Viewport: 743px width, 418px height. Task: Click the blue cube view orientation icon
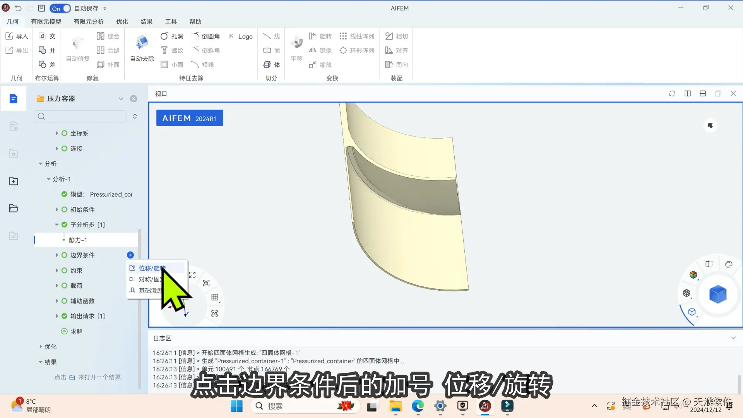[x=717, y=294]
